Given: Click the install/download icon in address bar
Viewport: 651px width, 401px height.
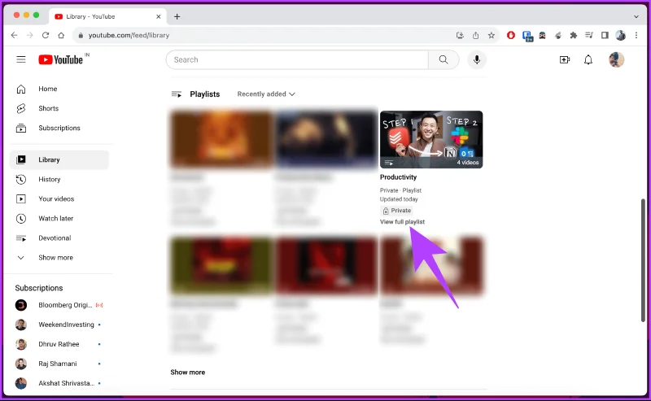Looking at the screenshot, I should click(460, 35).
